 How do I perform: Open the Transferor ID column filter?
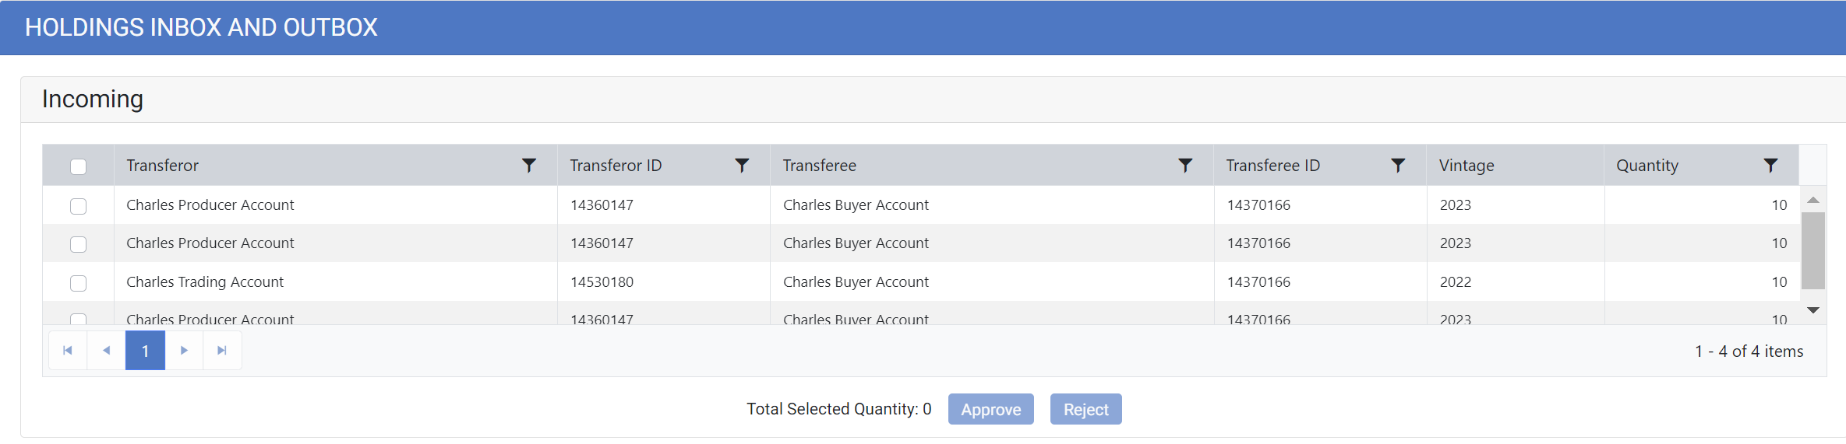point(742,166)
